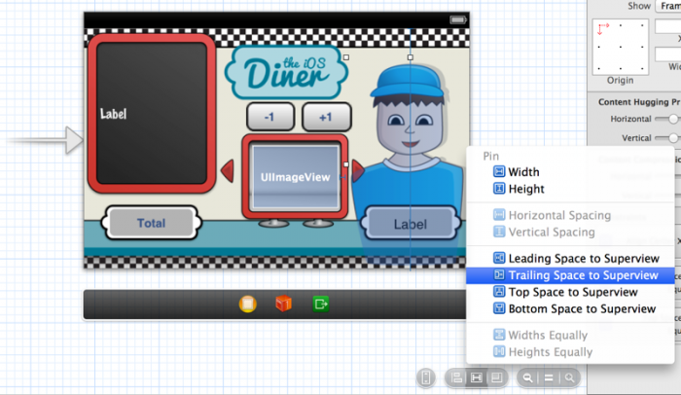Click the yellow View Controller dock icon

pyautogui.click(x=247, y=304)
